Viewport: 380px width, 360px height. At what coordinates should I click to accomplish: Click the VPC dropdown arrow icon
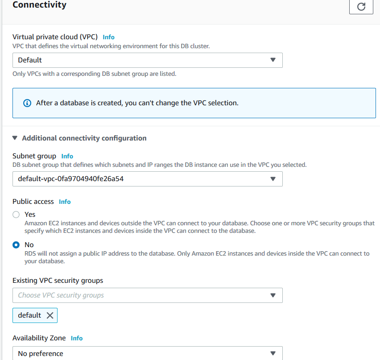(273, 60)
